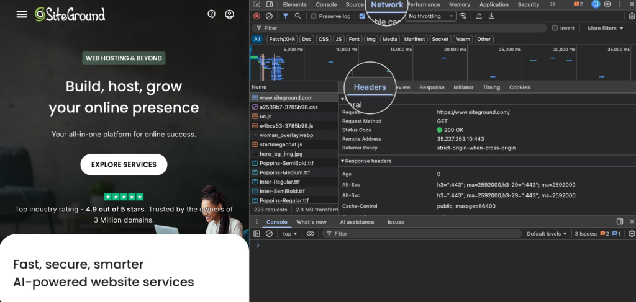Clear the network log
The image size is (636, 302).
coord(269,16)
